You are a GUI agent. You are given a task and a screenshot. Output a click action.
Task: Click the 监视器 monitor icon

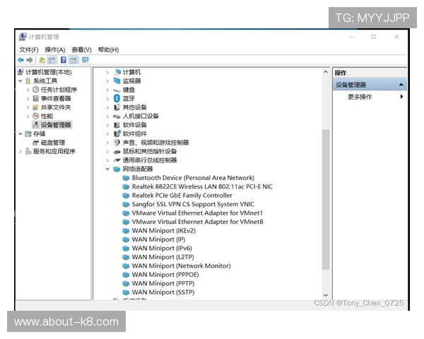[117, 81]
